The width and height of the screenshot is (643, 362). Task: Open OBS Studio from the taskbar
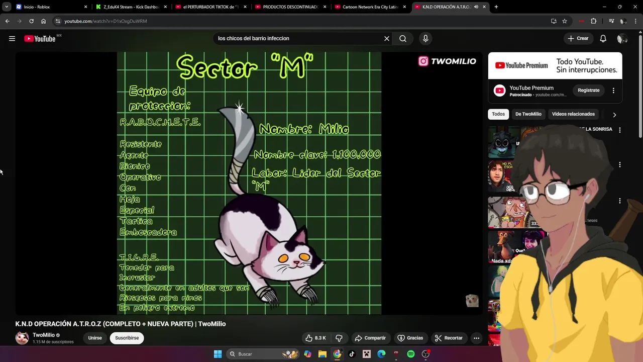point(425,354)
